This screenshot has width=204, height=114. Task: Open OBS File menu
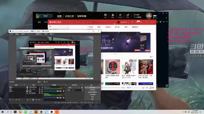11,34
